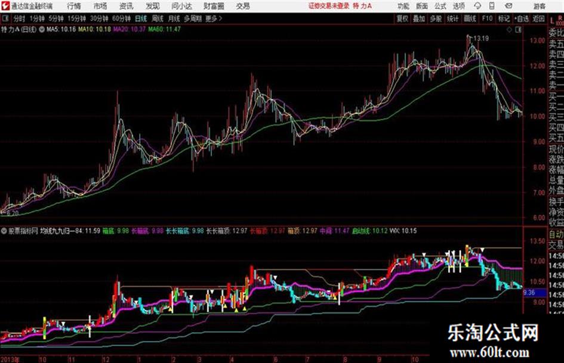Viewport: 564px width, 363px height.
Task: Switch to the 60分钟 period tab
Action: pos(121,18)
